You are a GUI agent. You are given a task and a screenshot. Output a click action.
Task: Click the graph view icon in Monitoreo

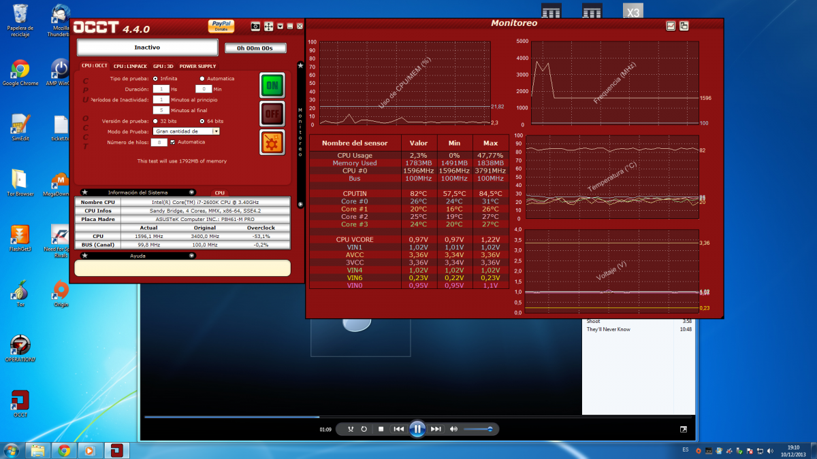click(x=671, y=26)
